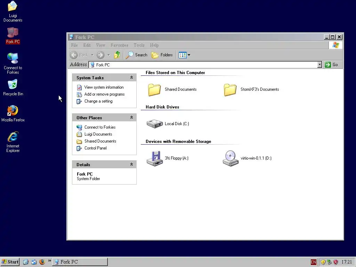Viewport: 356px width, 267px height.
Task: Launch Internet Explorer from Quick Launch
Action: tap(26, 262)
